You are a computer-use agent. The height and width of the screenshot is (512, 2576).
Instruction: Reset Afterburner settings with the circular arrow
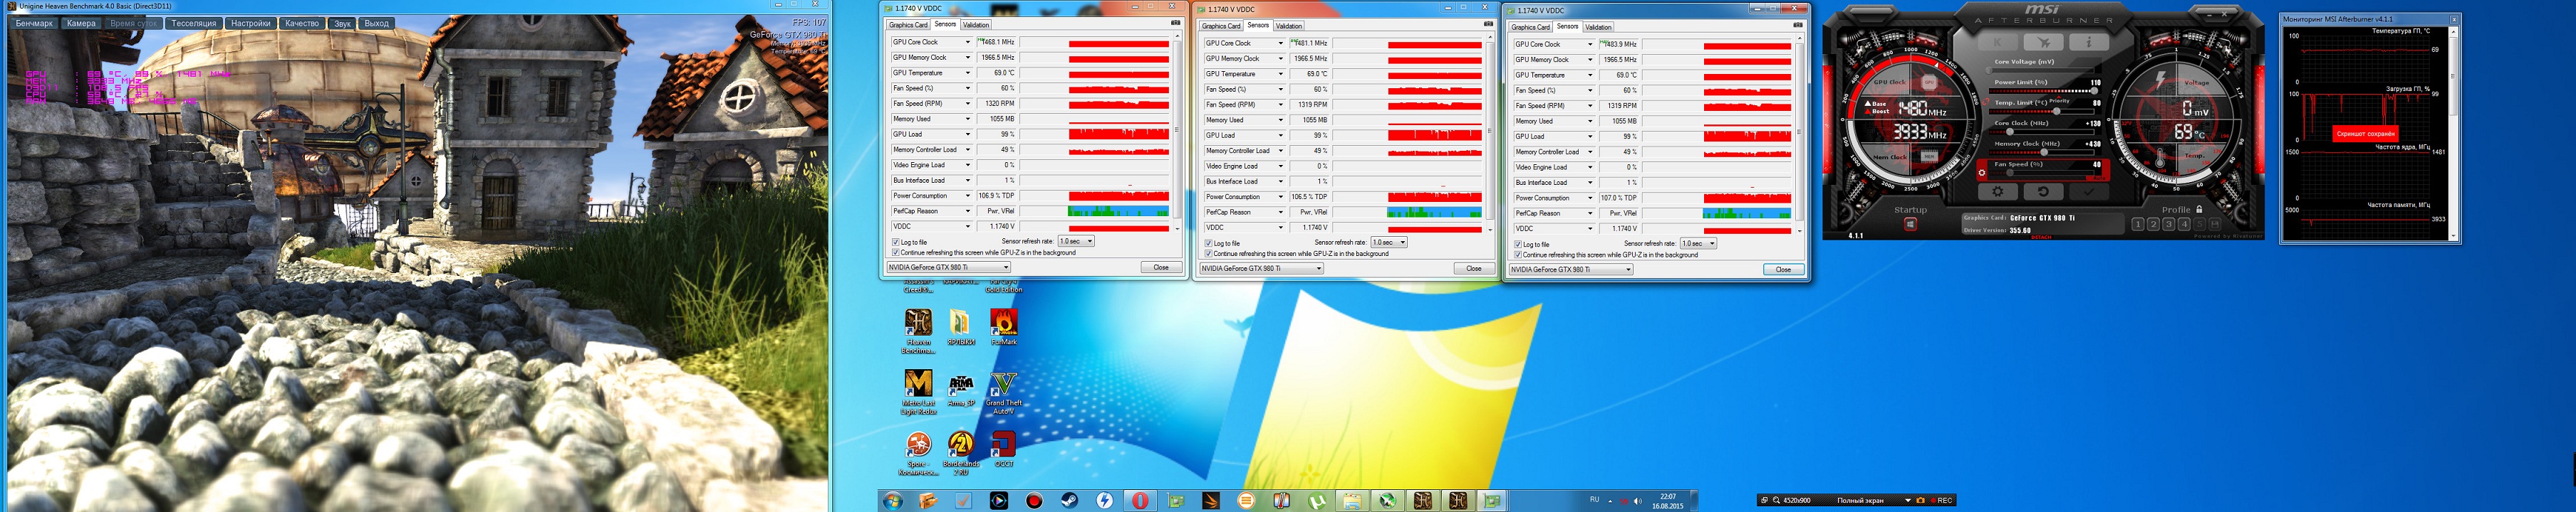coord(2043,191)
